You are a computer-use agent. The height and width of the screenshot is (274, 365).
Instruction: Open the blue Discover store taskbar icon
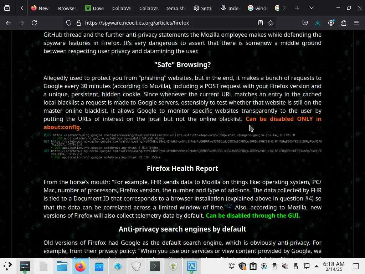coord(99,266)
